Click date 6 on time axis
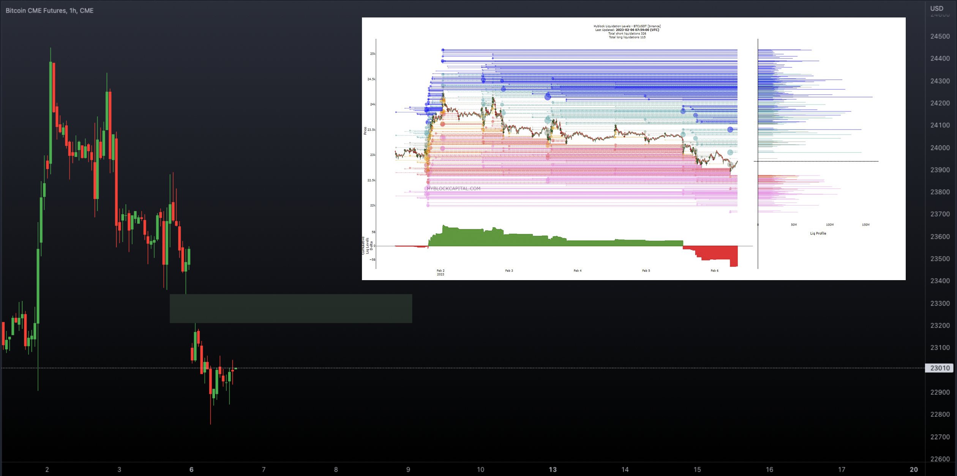The width and height of the screenshot is (957, 476). pos(191,470)
